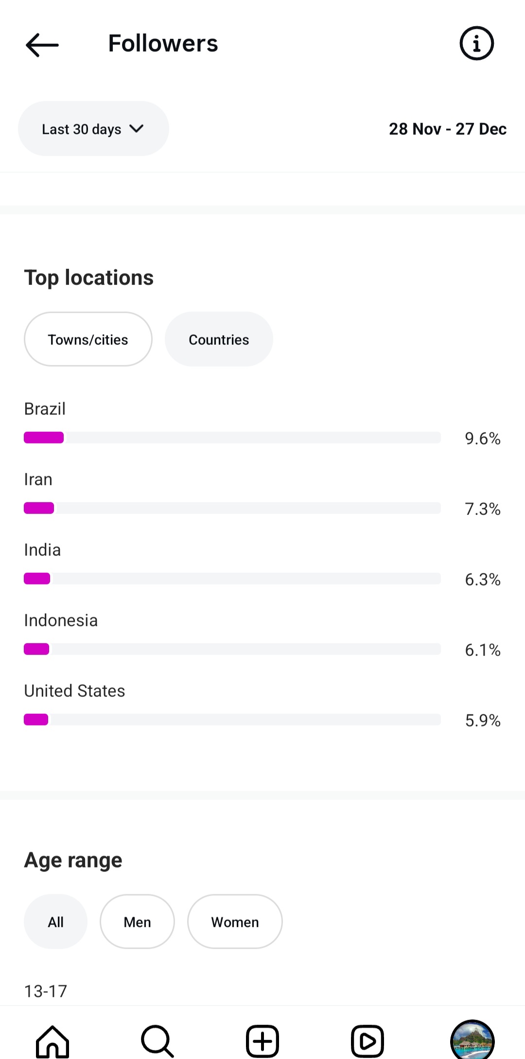Tap the Indonesia location row label
The height and width of the screenshot is (1059, 525).
point(61,620)
